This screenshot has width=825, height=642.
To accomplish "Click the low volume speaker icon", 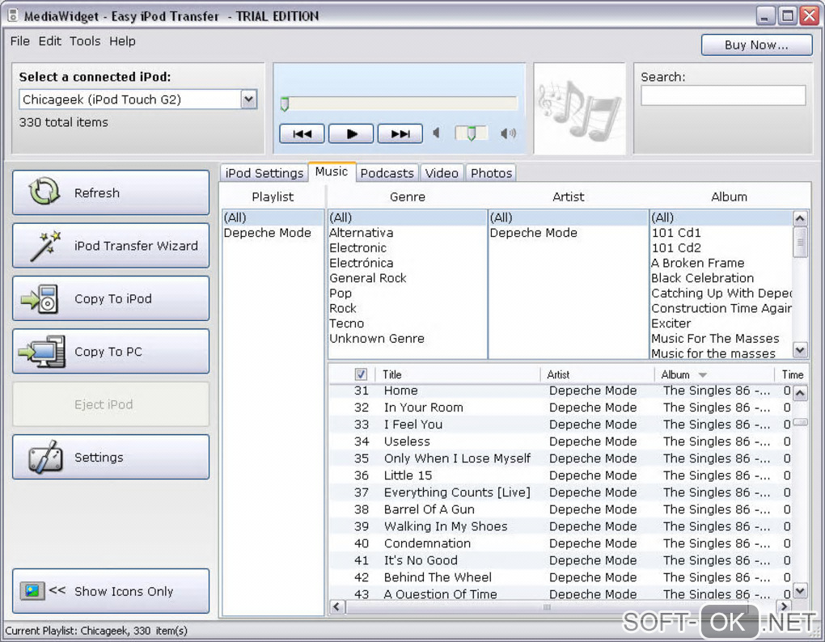I will point(436,133).
